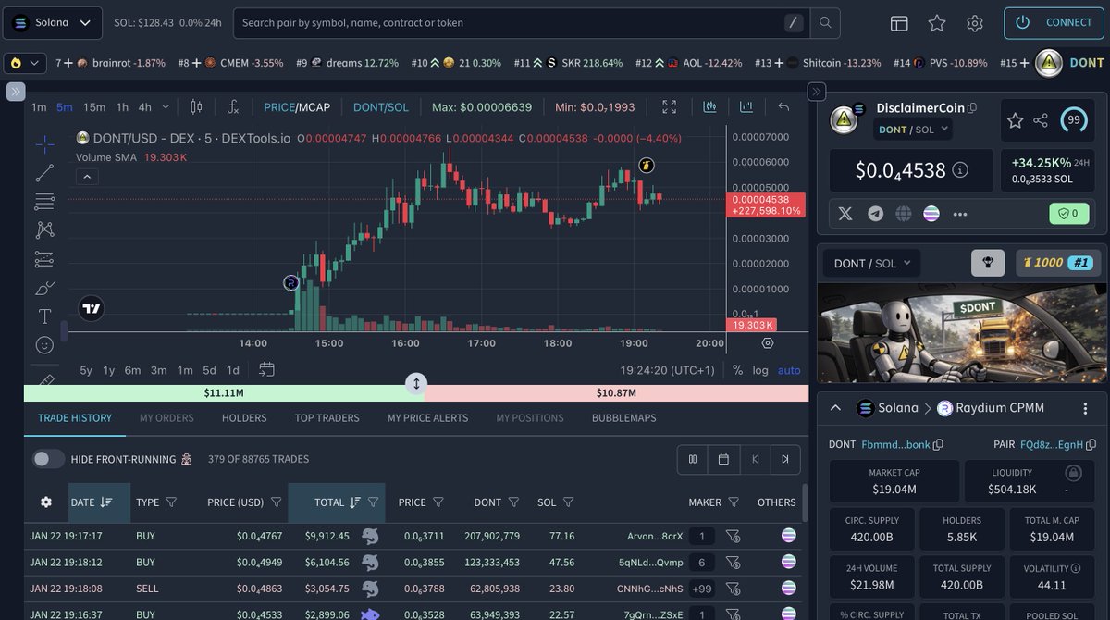Viewport: 1110px width, 620px height.
Task: Open the indicators fx menu
Action: [x=234, y=107]
